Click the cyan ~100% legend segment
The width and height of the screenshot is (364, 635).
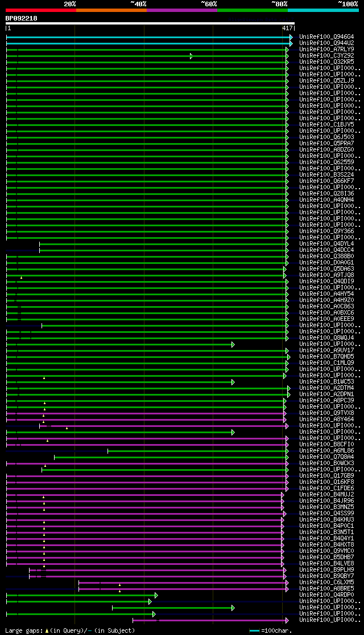[x=323, y=10]
